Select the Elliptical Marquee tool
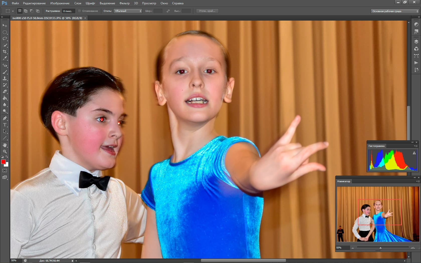Screen dimensions: 421x263 [x=5, y=32]
